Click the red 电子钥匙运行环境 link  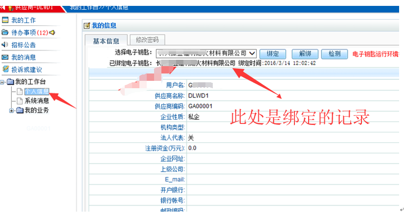(376, 54)
